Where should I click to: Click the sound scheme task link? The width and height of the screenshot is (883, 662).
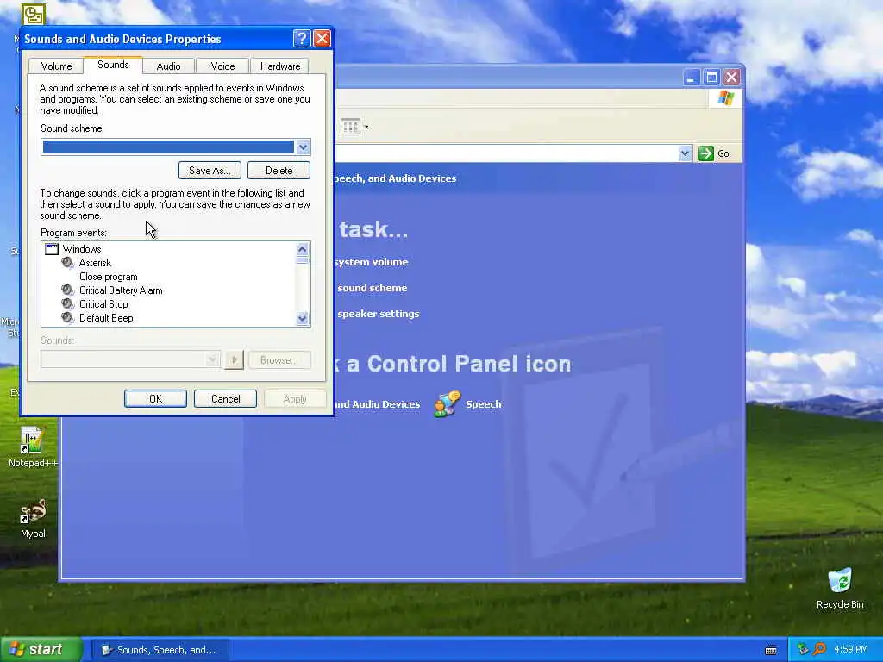click(x=373, y=288)
